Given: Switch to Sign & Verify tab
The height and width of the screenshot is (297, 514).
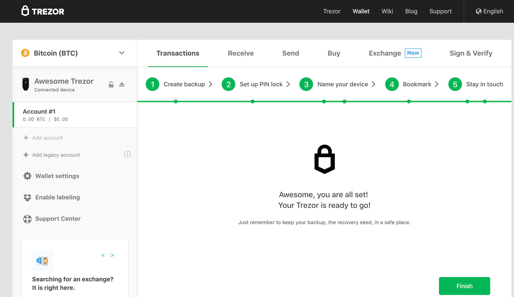Looking at the screenshot, I should coord(471,53).
